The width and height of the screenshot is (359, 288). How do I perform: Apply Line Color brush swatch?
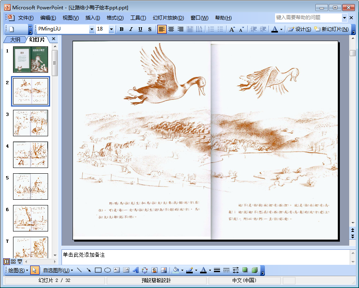[189, 271]
